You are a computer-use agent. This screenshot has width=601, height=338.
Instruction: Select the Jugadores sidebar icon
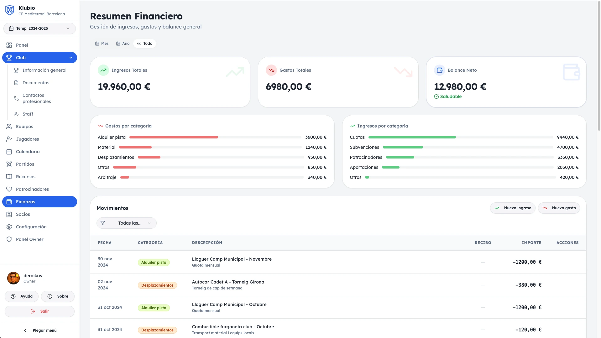pyautogui.click(x=9, y=139)
